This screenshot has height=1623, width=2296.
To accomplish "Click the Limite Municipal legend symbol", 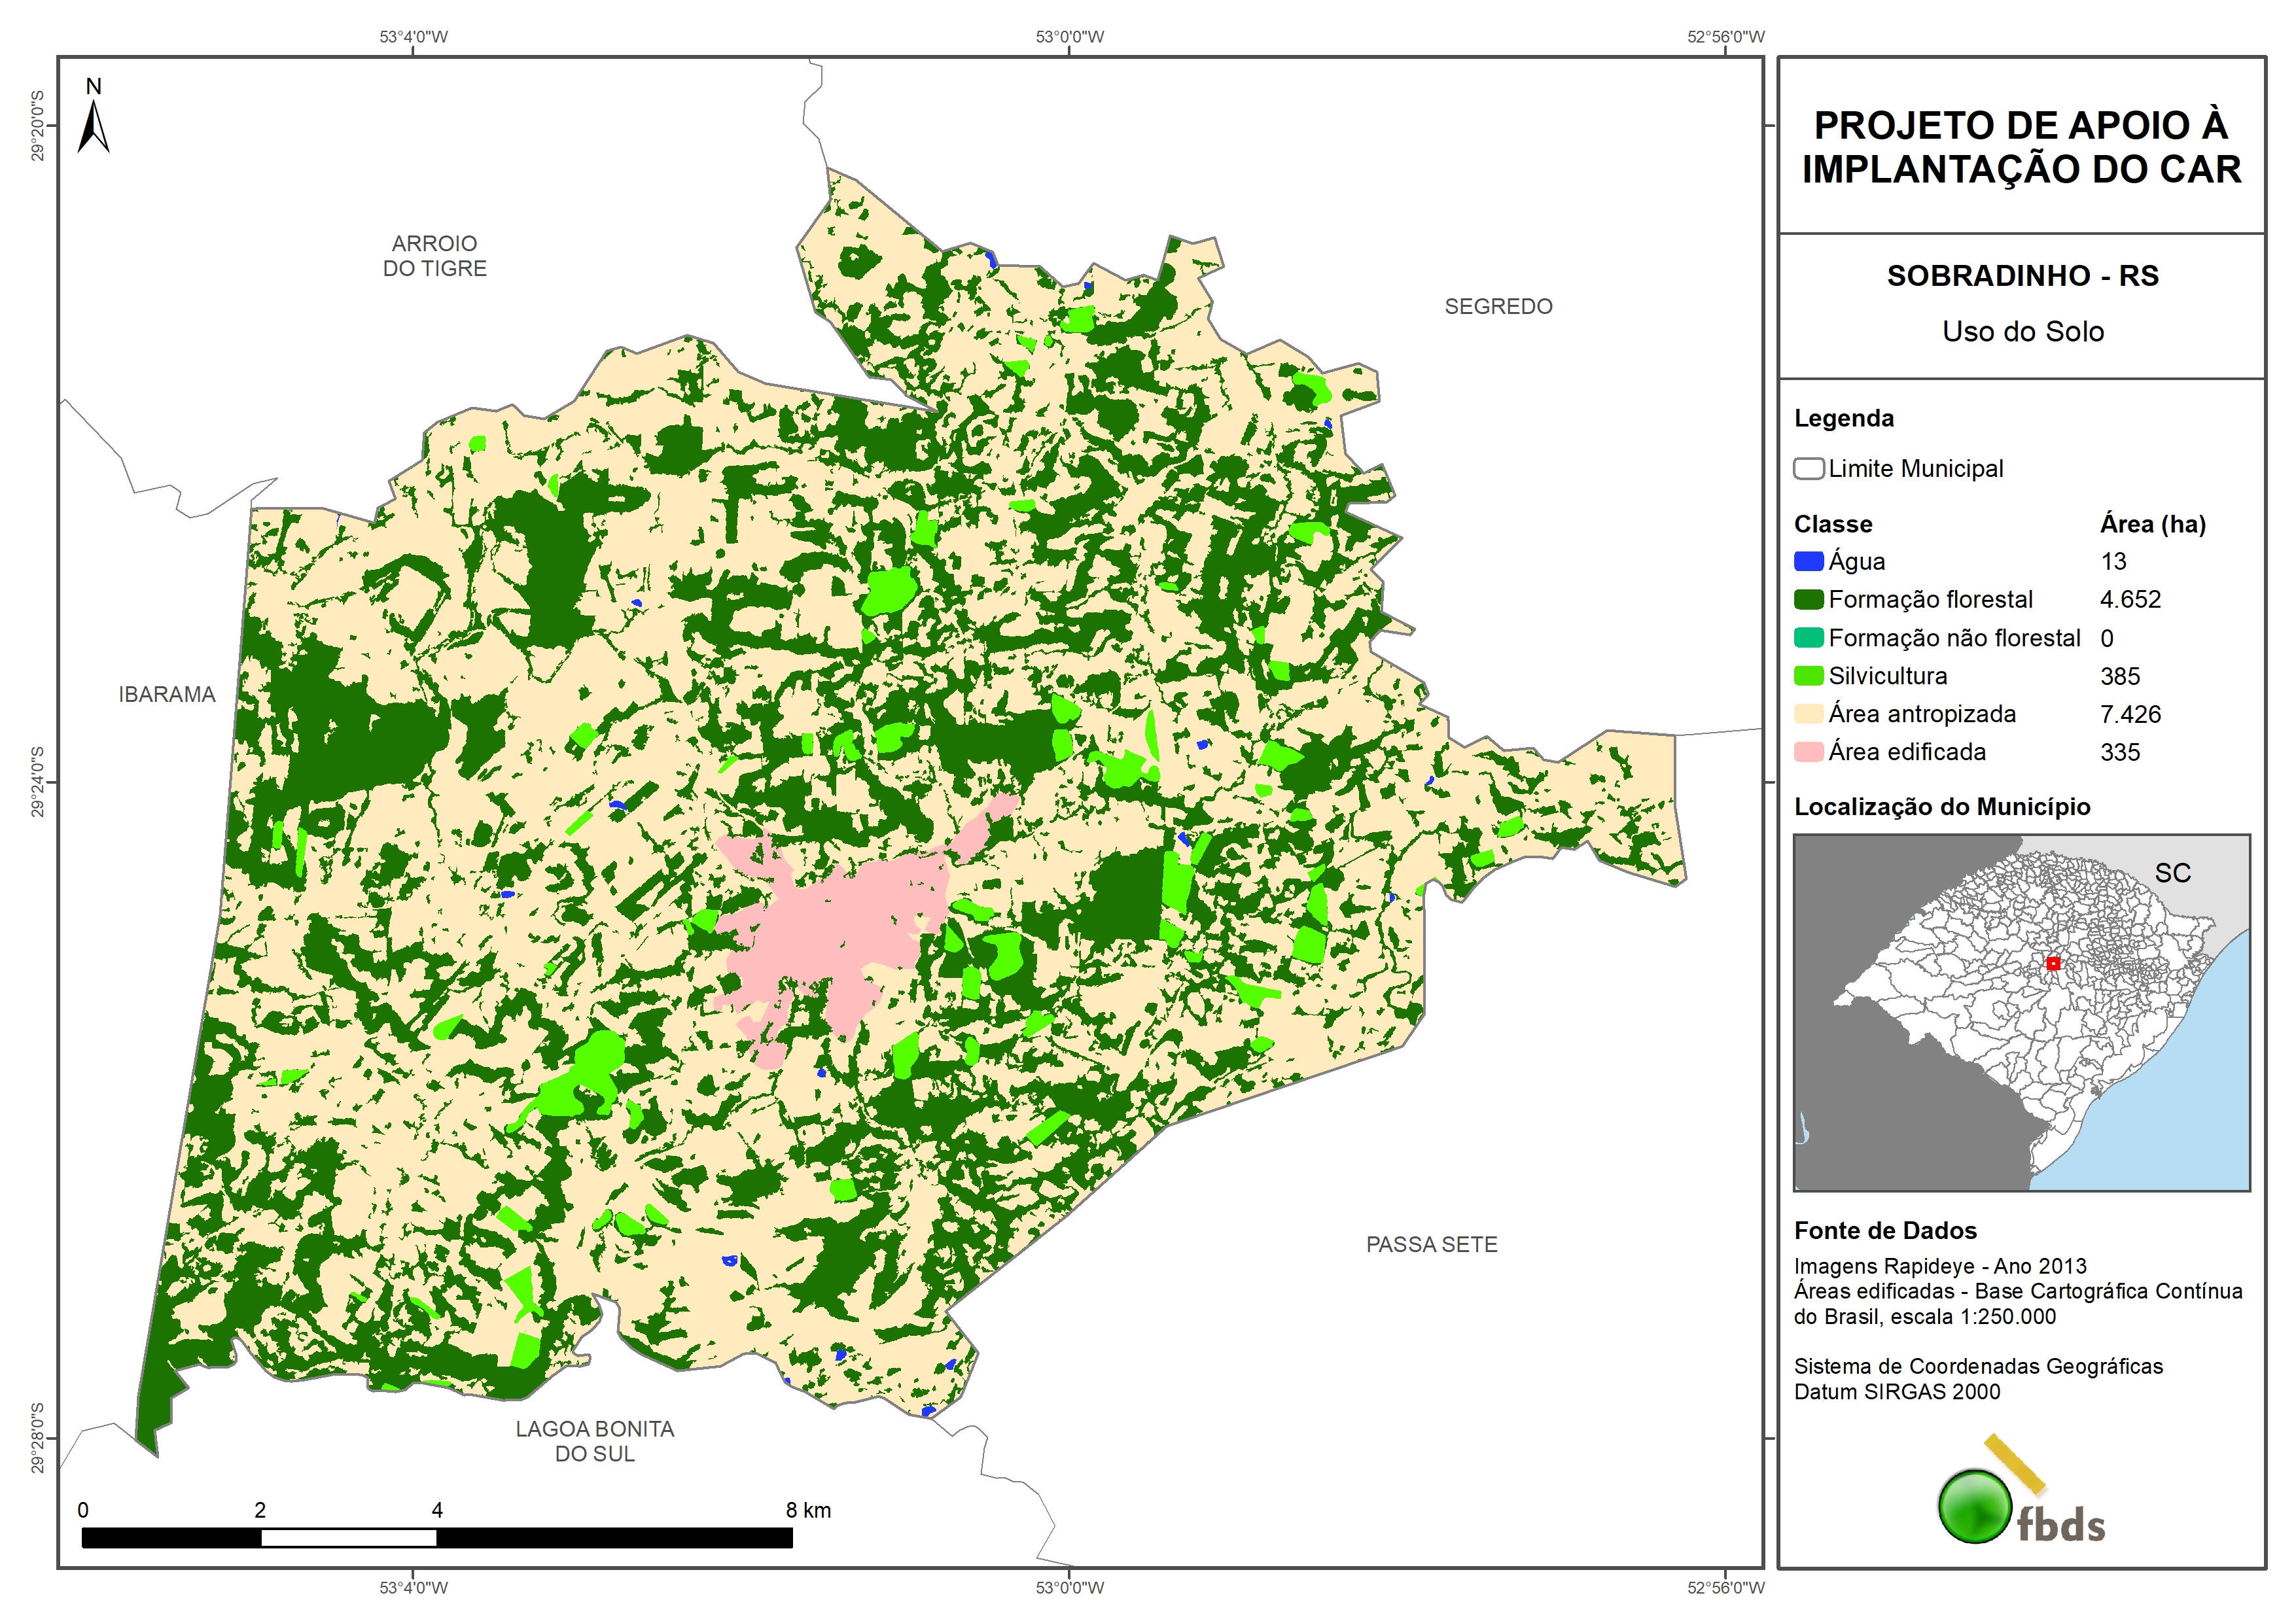I will click(x=1808, y=469).
